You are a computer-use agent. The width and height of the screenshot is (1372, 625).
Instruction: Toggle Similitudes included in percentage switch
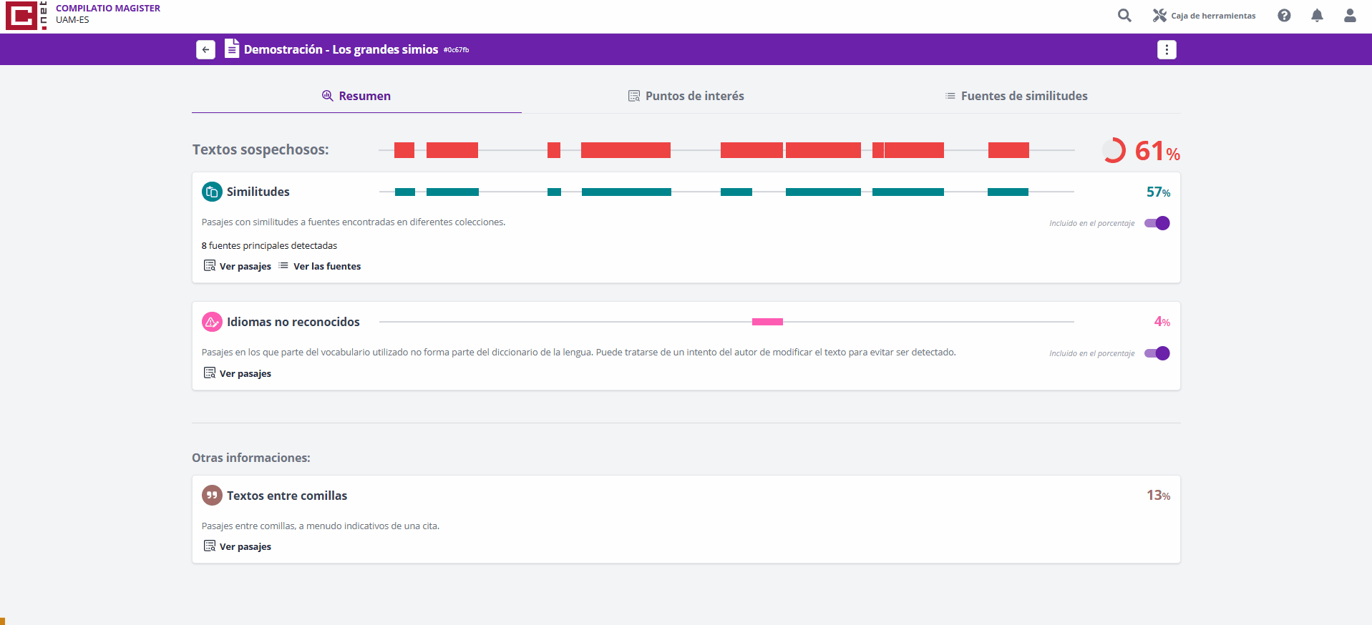point(1157,223)
